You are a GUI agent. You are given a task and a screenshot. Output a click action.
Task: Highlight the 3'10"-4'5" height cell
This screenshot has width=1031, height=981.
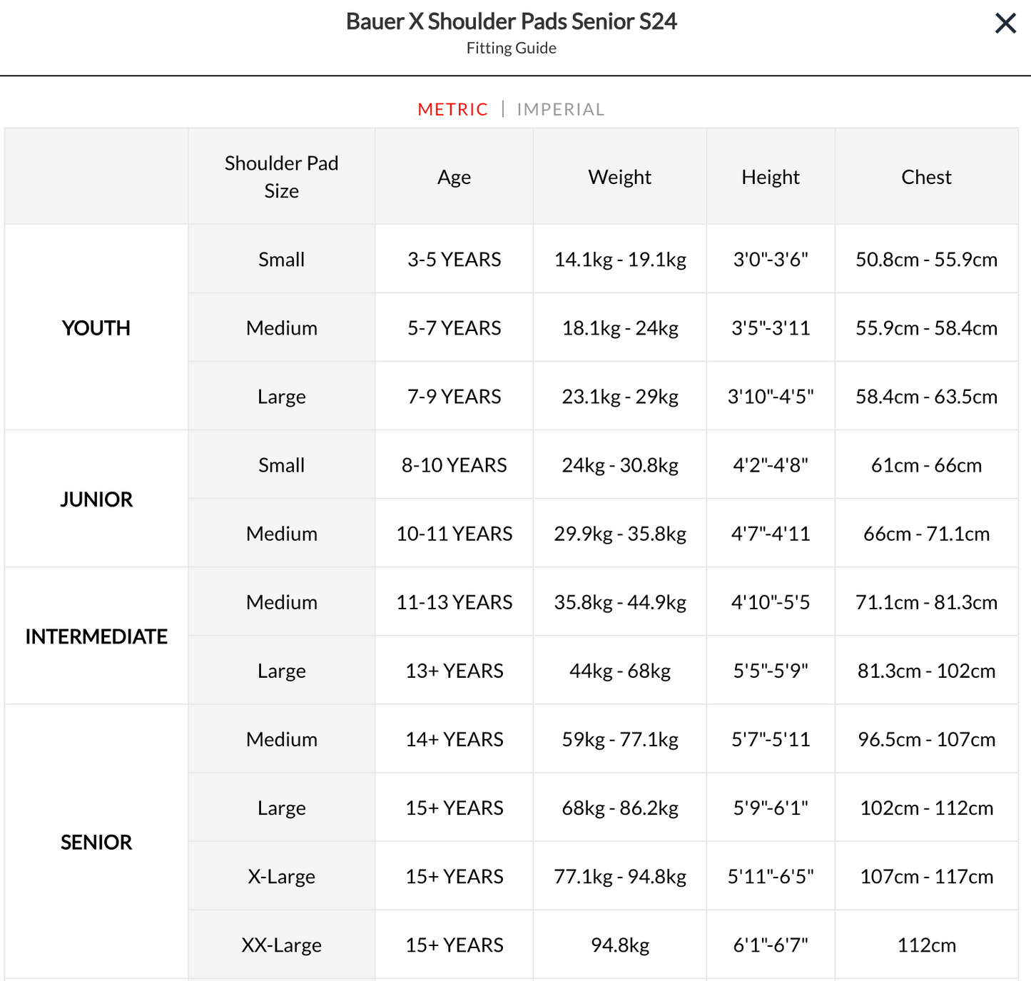pyautogui.click(x=771, y=397)
